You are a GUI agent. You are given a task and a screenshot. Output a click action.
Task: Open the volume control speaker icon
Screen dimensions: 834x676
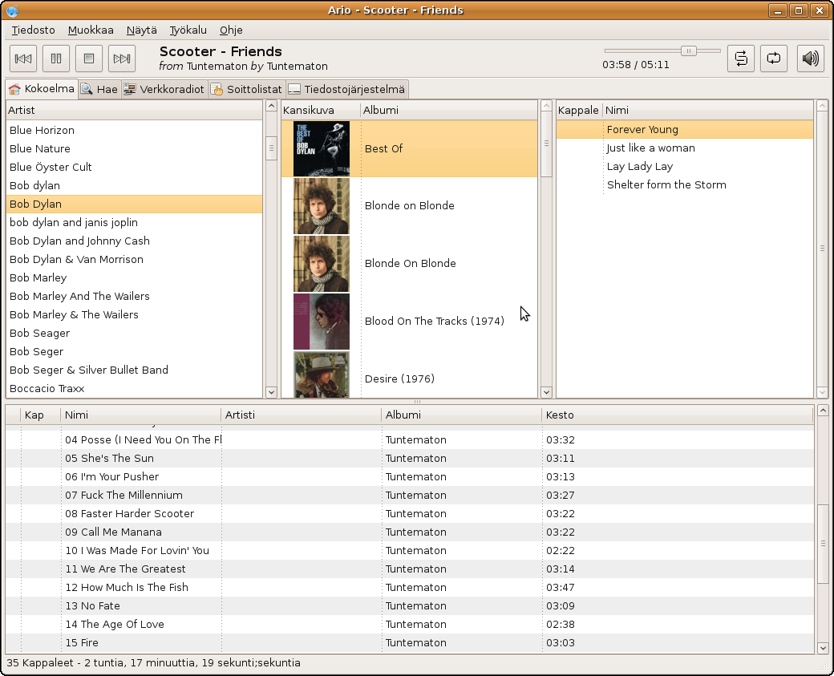[x=811, y=59]
